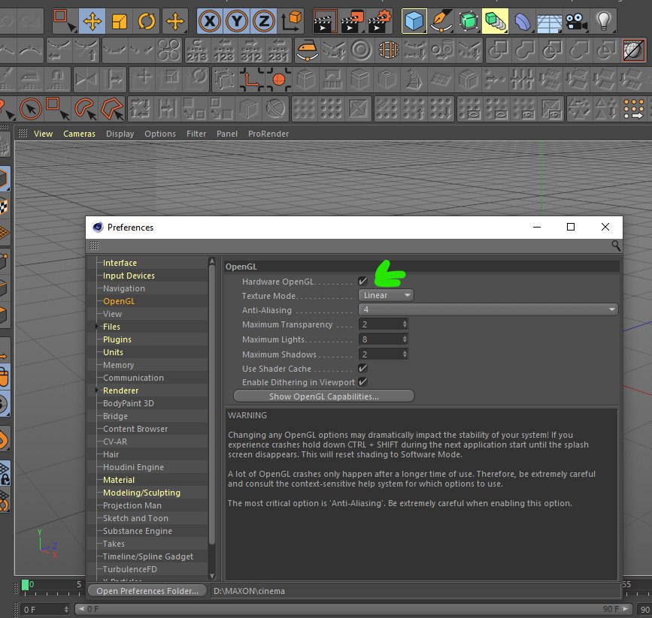652x618 pixels.
Task: Open the Texture Mode Linear dropdown
Action: pos(386,295)
